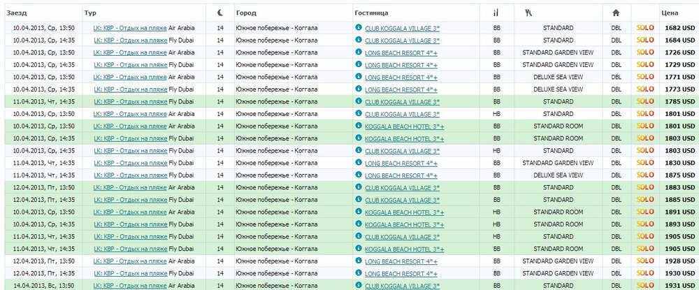
Task: Select the price 1682 USD
Action: pyautogui.click(x=680, y=28)
